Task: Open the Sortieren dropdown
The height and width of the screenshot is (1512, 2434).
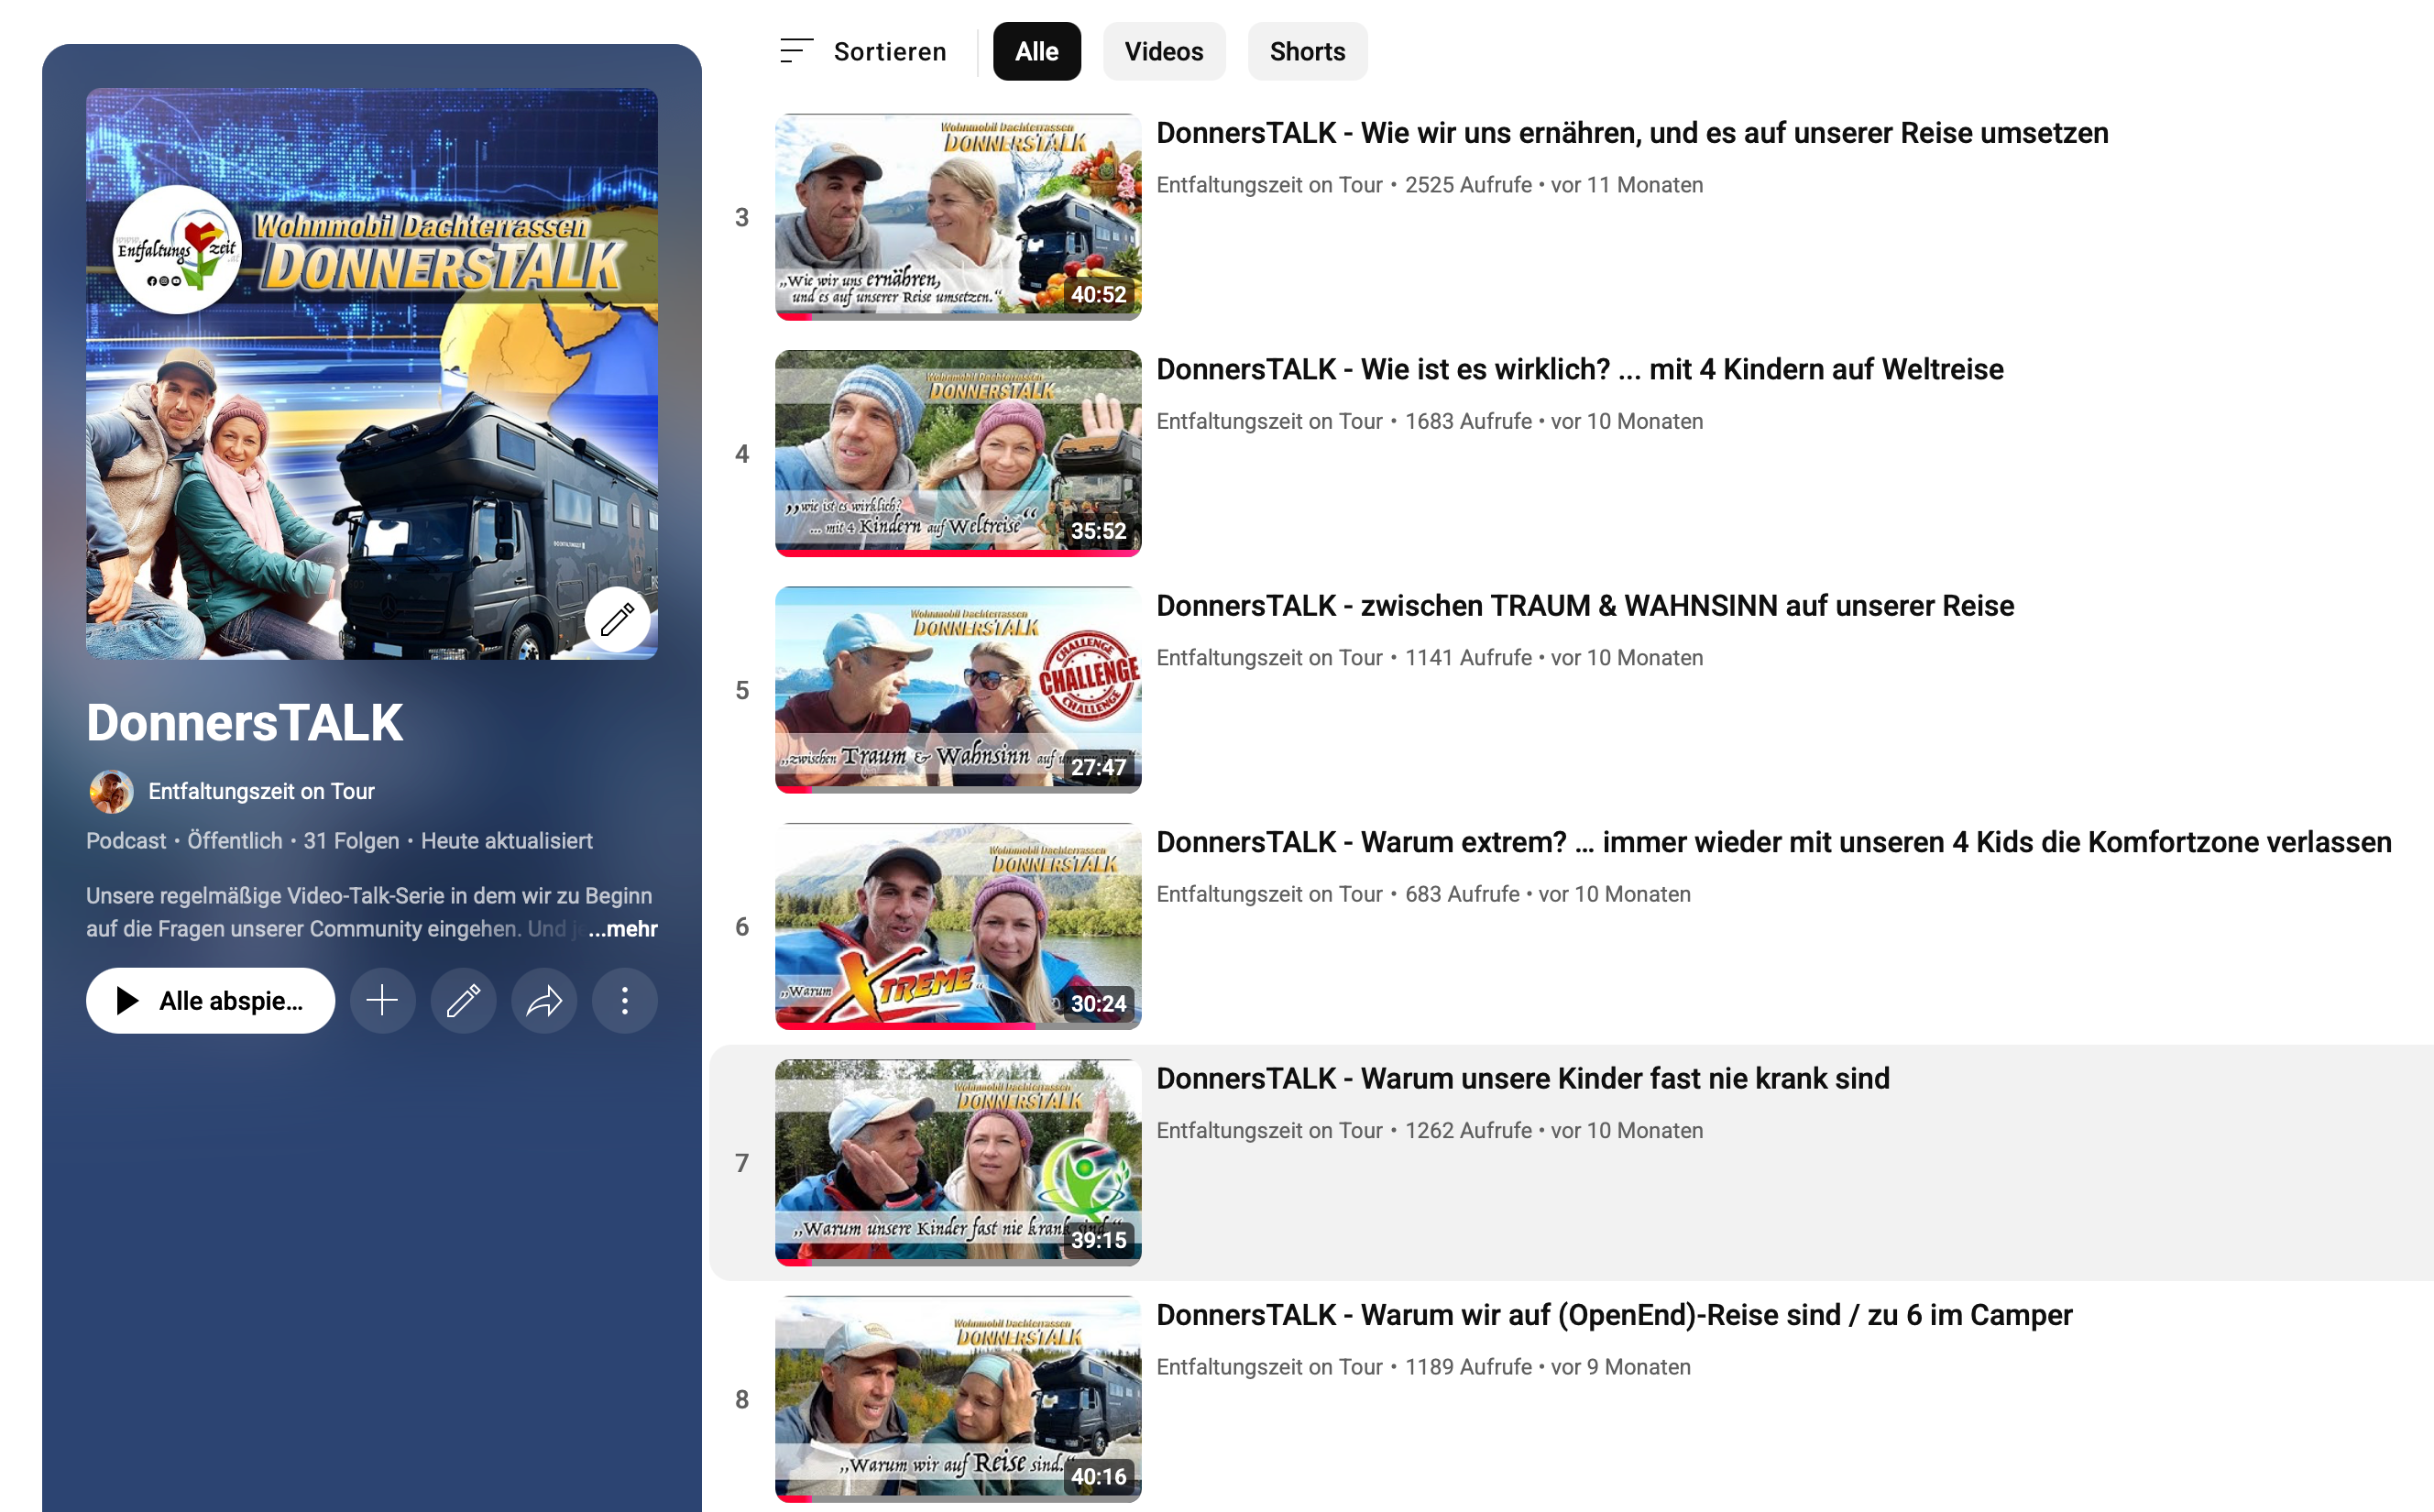Action: pos(889,51)
